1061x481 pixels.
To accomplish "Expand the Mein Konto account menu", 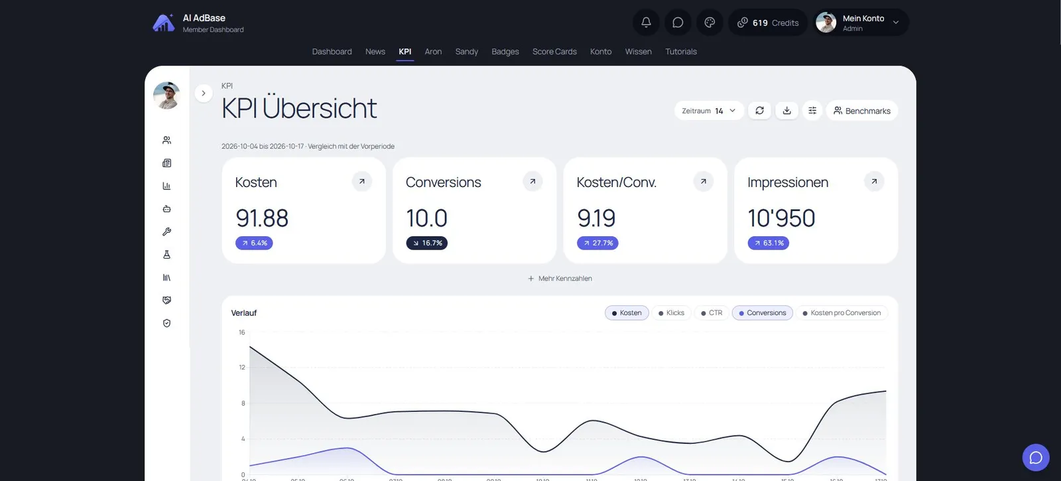I will (x=861, y=23).
